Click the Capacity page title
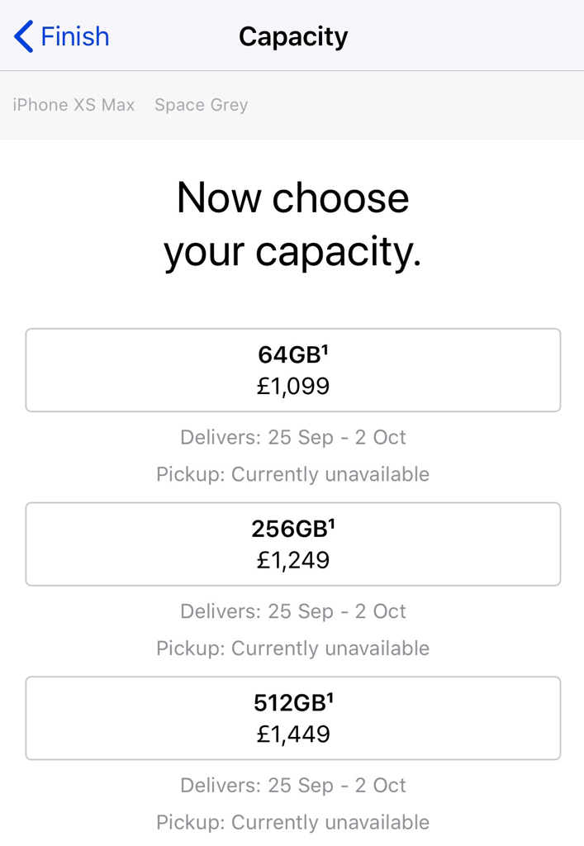Screen dimensions: 584x846 pyautogui.click(x=292, y=36)
